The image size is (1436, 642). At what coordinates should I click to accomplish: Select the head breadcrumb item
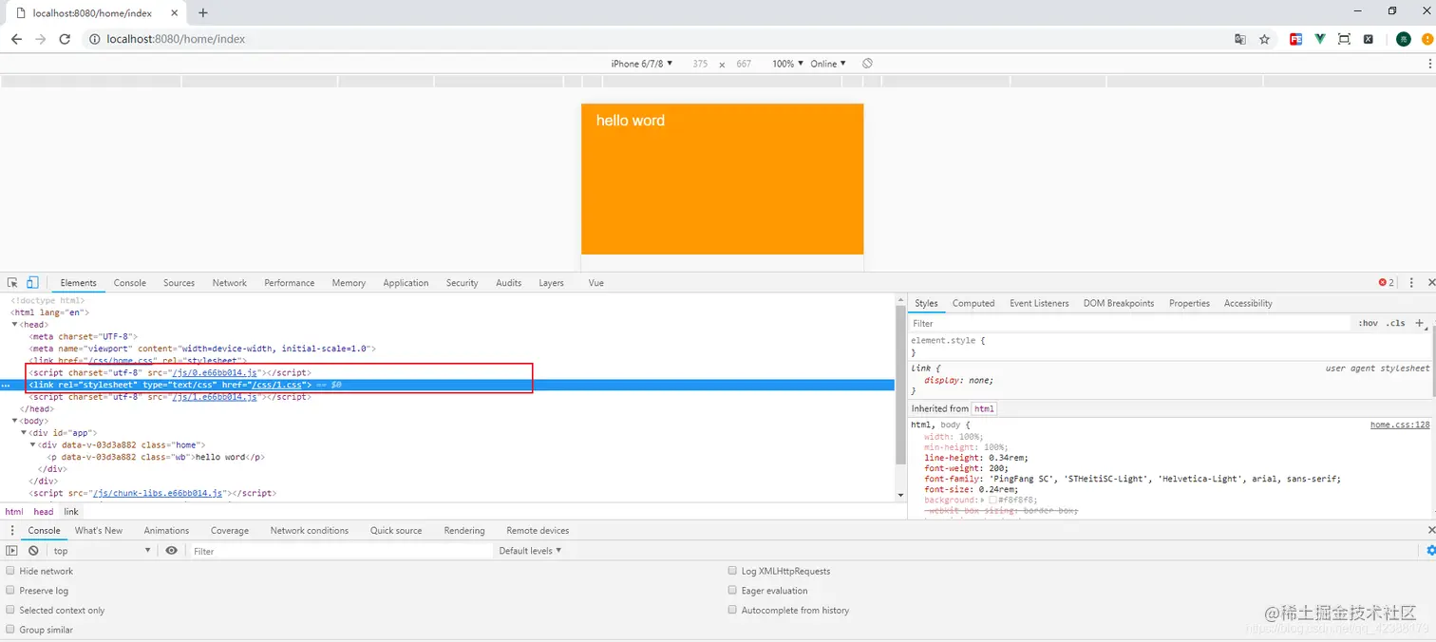(44, 511)
